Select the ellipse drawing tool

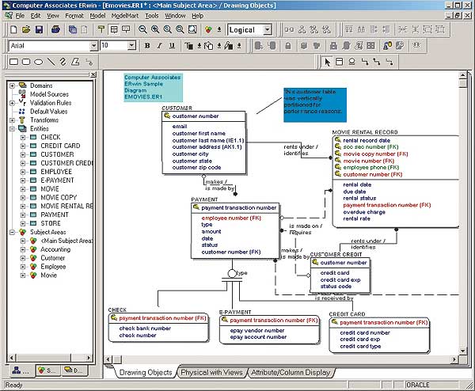tap(39, 62)
